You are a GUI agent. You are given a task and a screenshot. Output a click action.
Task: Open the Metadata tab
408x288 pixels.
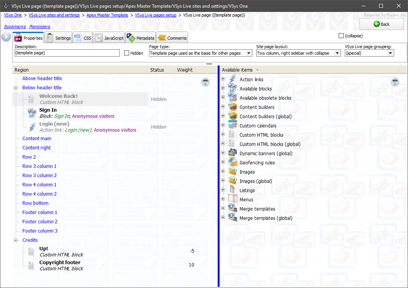point(141,38)
